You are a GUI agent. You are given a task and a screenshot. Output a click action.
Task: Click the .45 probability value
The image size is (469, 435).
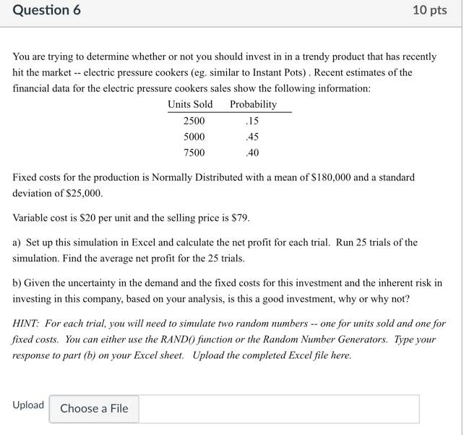252,137
